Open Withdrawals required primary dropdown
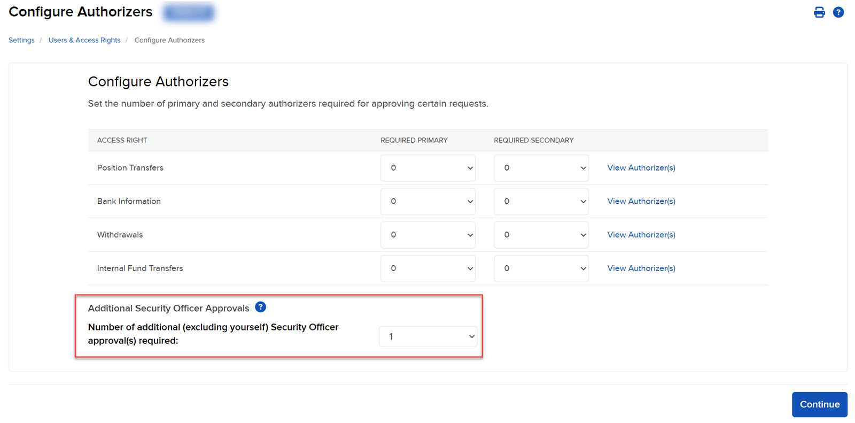Image resolution: width=855 pixels, height=423 pixels. point(428,235)
